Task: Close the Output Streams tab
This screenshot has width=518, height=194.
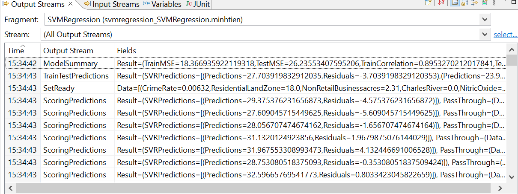Action: point(71,4)
